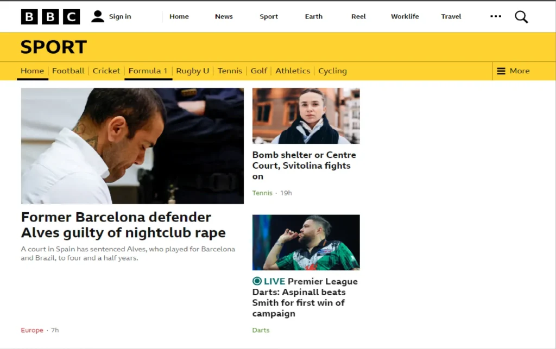556x349 pixels.
Task: Select Rugby U in sport navigation
Action: click(193, 71)
